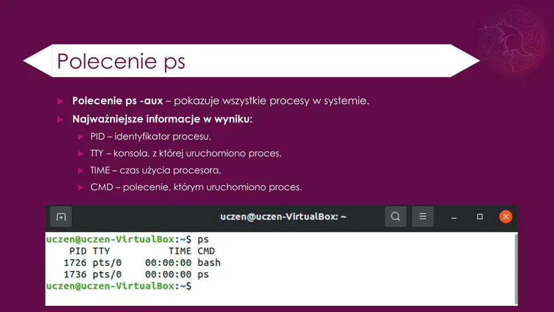
Task: Click the bold text "Polecenie ps -aux"
Action: click(x=118, y=101)
